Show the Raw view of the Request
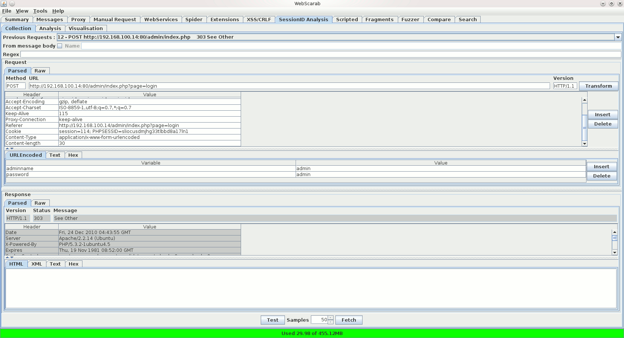 click(40, 71)
